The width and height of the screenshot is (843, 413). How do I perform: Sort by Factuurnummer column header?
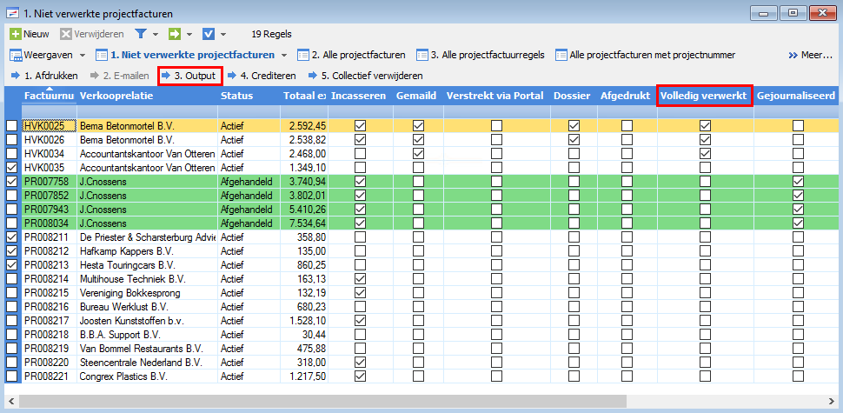(x=50, y=96)
